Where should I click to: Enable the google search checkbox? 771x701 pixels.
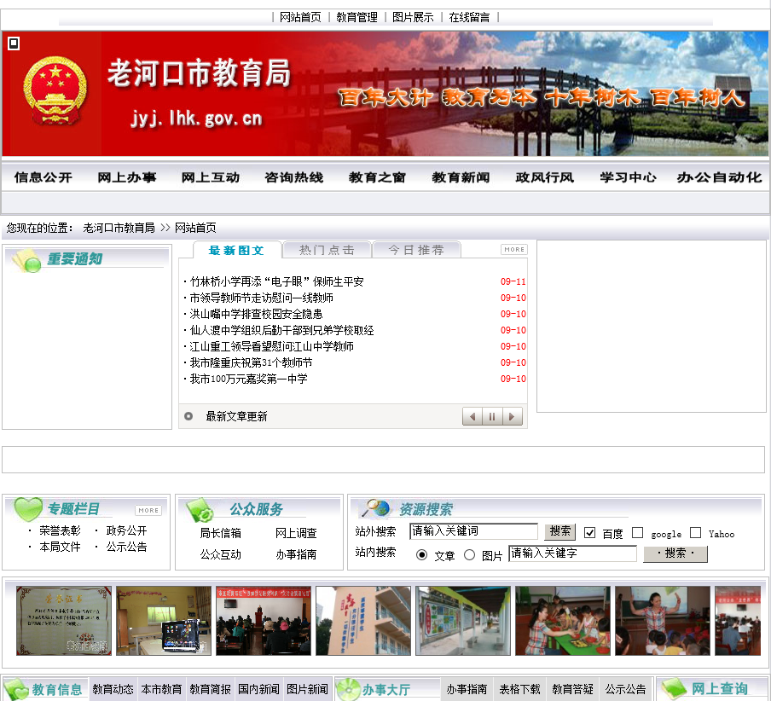coord(637,532)
